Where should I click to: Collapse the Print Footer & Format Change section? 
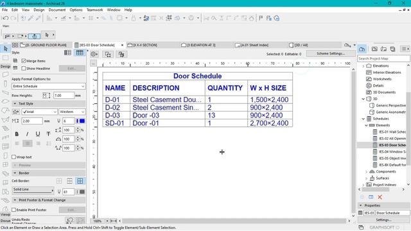[15, 200]
